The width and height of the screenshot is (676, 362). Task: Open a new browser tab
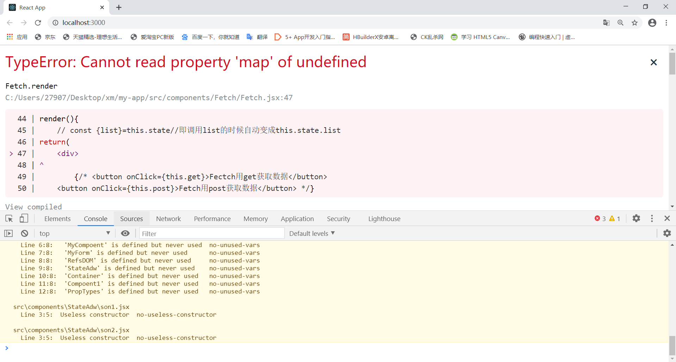click(119, 7)
